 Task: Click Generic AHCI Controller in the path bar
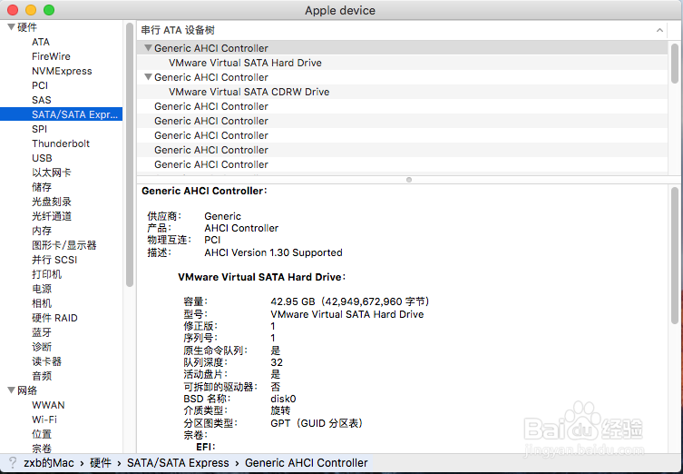click(307, 463)
